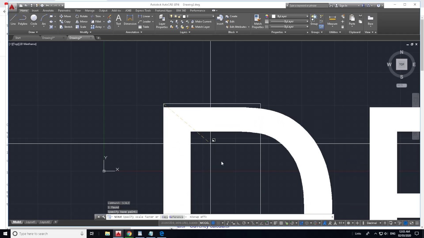Select the Polyline tool
Screen dimensions: 424x238
(23, 20)
